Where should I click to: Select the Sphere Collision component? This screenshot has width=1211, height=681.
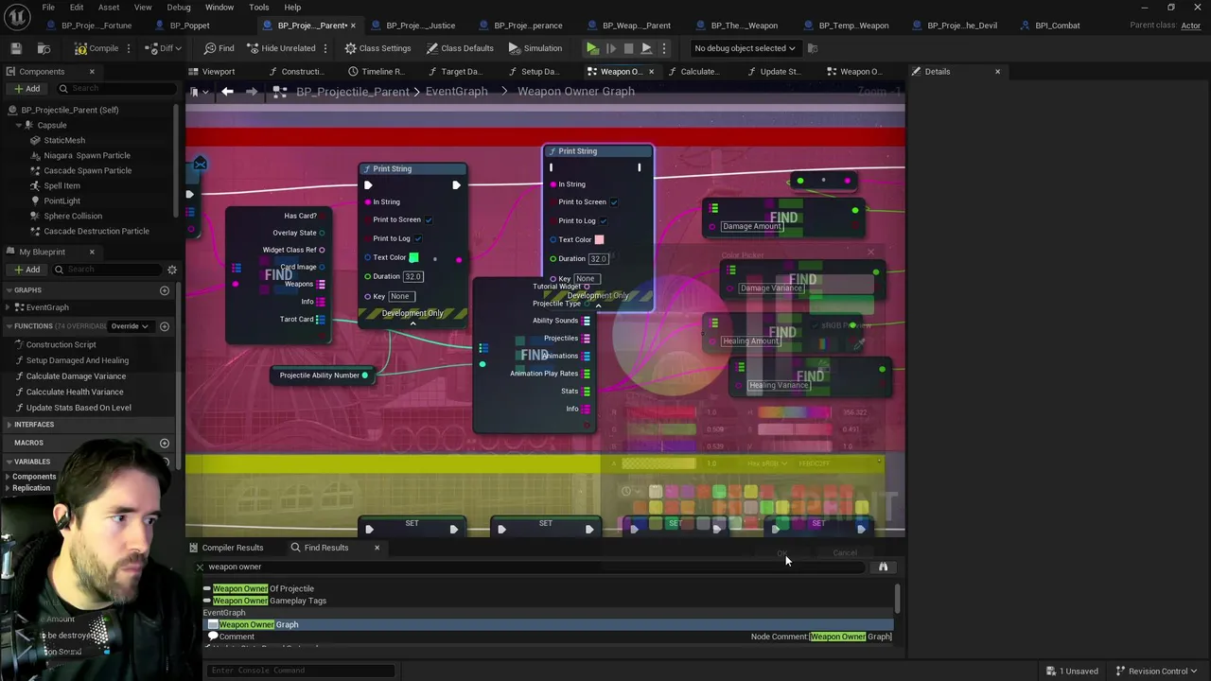(x=73, y=216)
